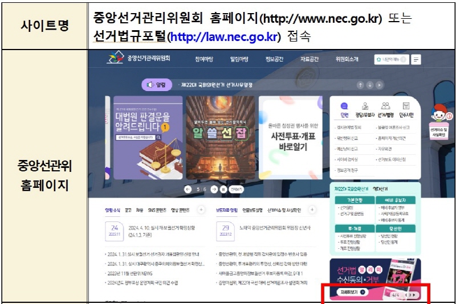The width and height of the screenshot is (456, 304).
Task: Open the 사전투표·개표 바로알기 banner
Action: (291, 138)
